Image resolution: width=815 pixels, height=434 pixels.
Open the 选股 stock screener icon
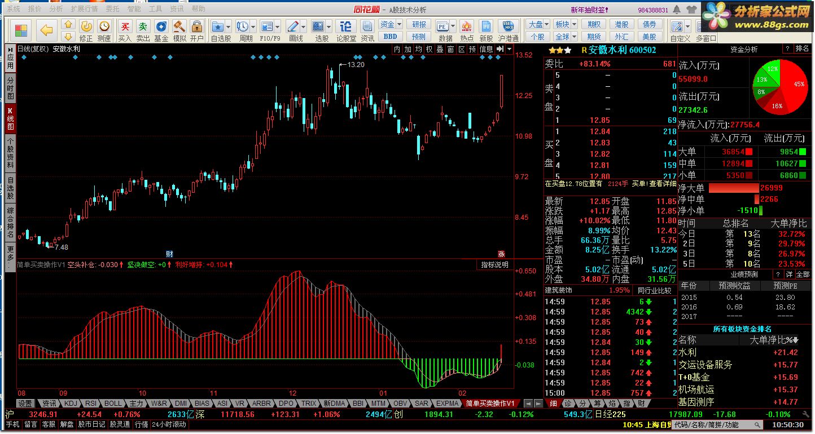pyautogui.click(x=318, y=26)
